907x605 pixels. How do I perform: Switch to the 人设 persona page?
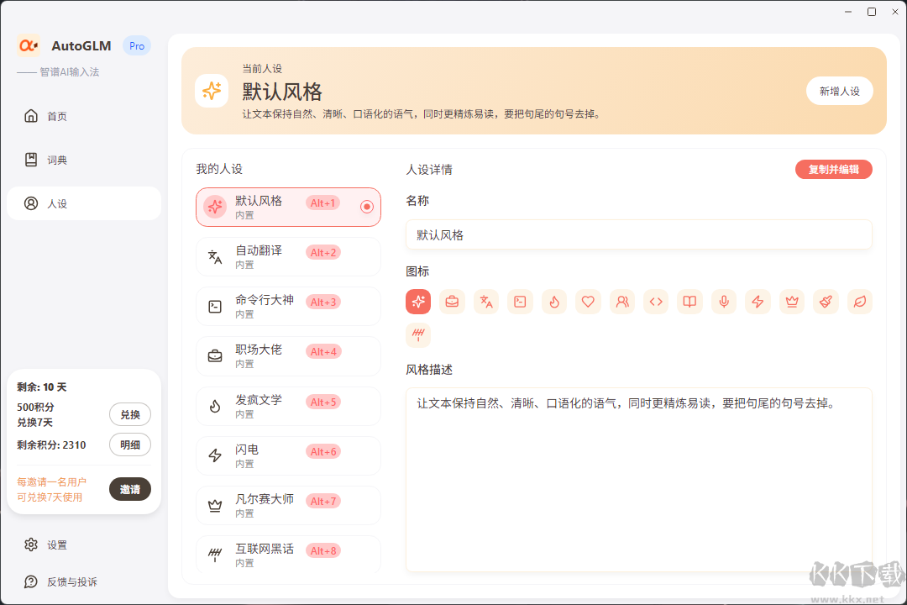click(84, 203)
